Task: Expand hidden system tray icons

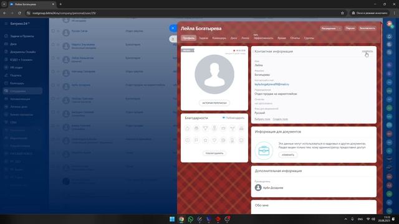Action: (345, 219)
